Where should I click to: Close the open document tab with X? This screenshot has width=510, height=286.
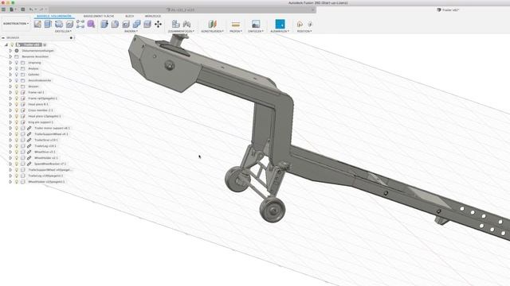tap(313, 10)
